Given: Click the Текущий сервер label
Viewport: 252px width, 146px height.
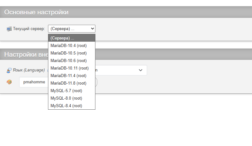Looking at the screenshot, I should point(29,29).
